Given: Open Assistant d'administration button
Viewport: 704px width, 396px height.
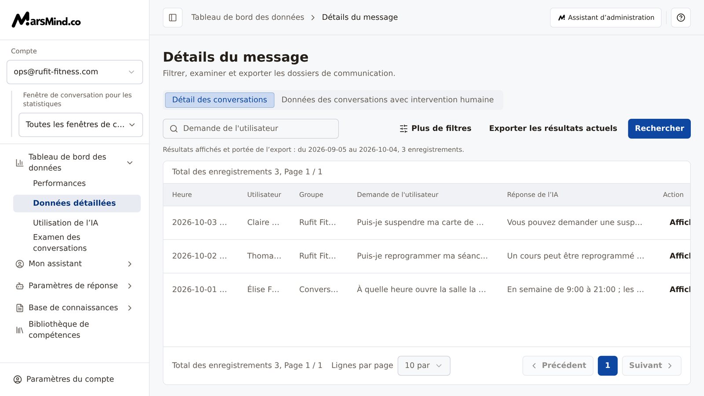Looking at the screenshot, I should click(605, 18).
